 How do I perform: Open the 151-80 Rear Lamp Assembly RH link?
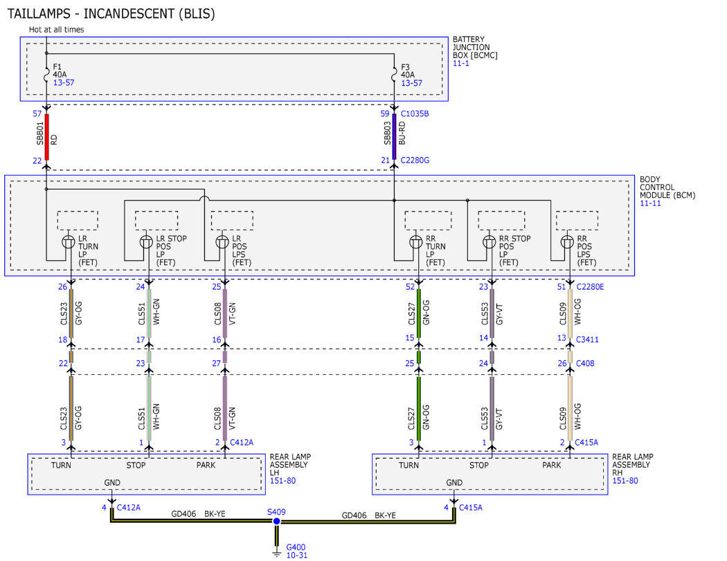pyautogui.click(x=625, y=481)
